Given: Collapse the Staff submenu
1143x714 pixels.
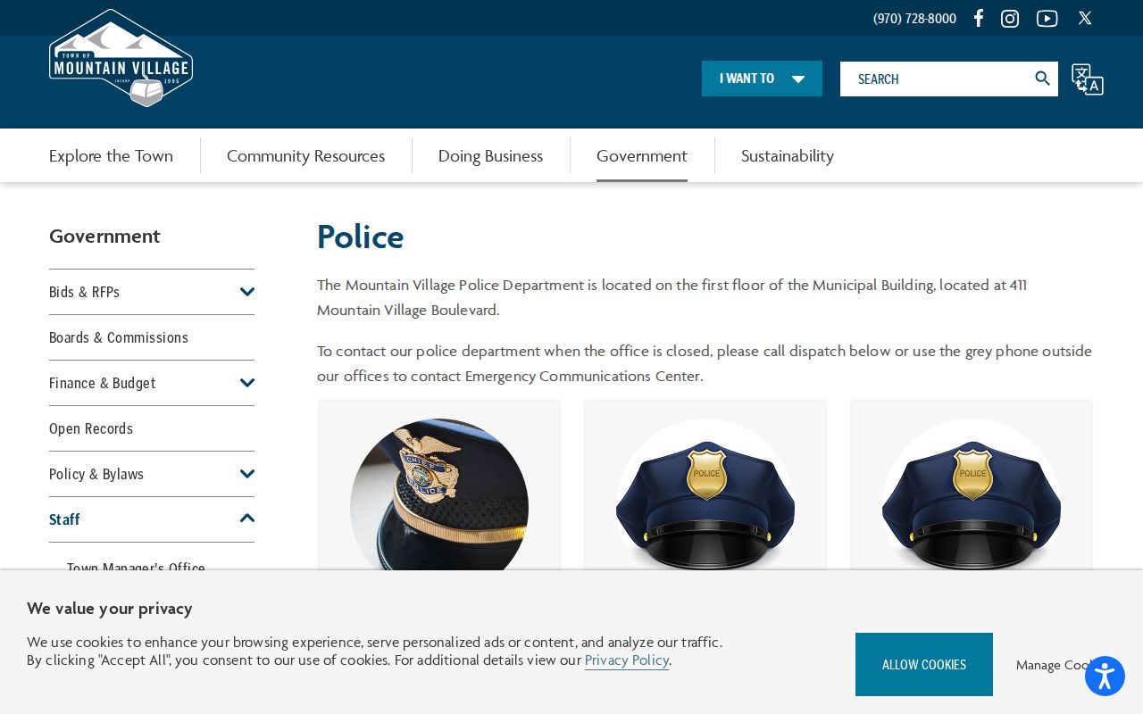Looking at the screenshot, I should point(247,519).
